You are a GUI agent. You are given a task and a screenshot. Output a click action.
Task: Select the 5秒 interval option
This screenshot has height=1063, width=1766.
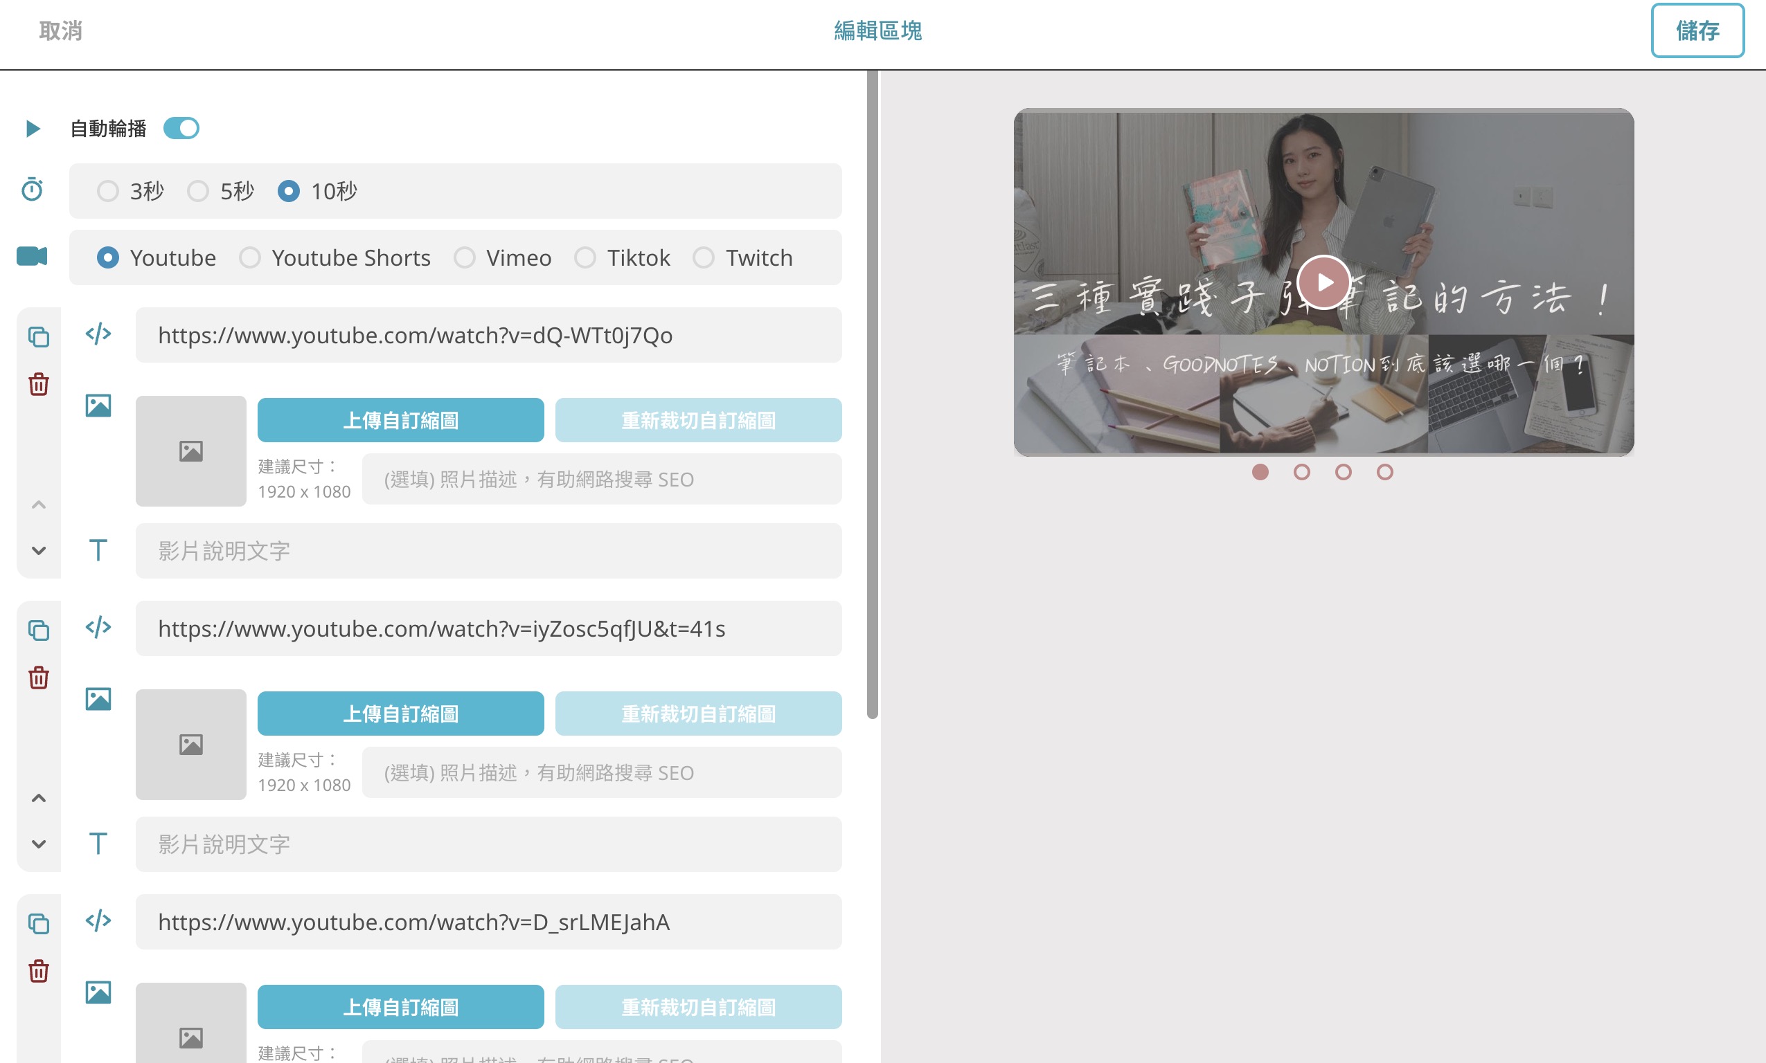(221, 191)
